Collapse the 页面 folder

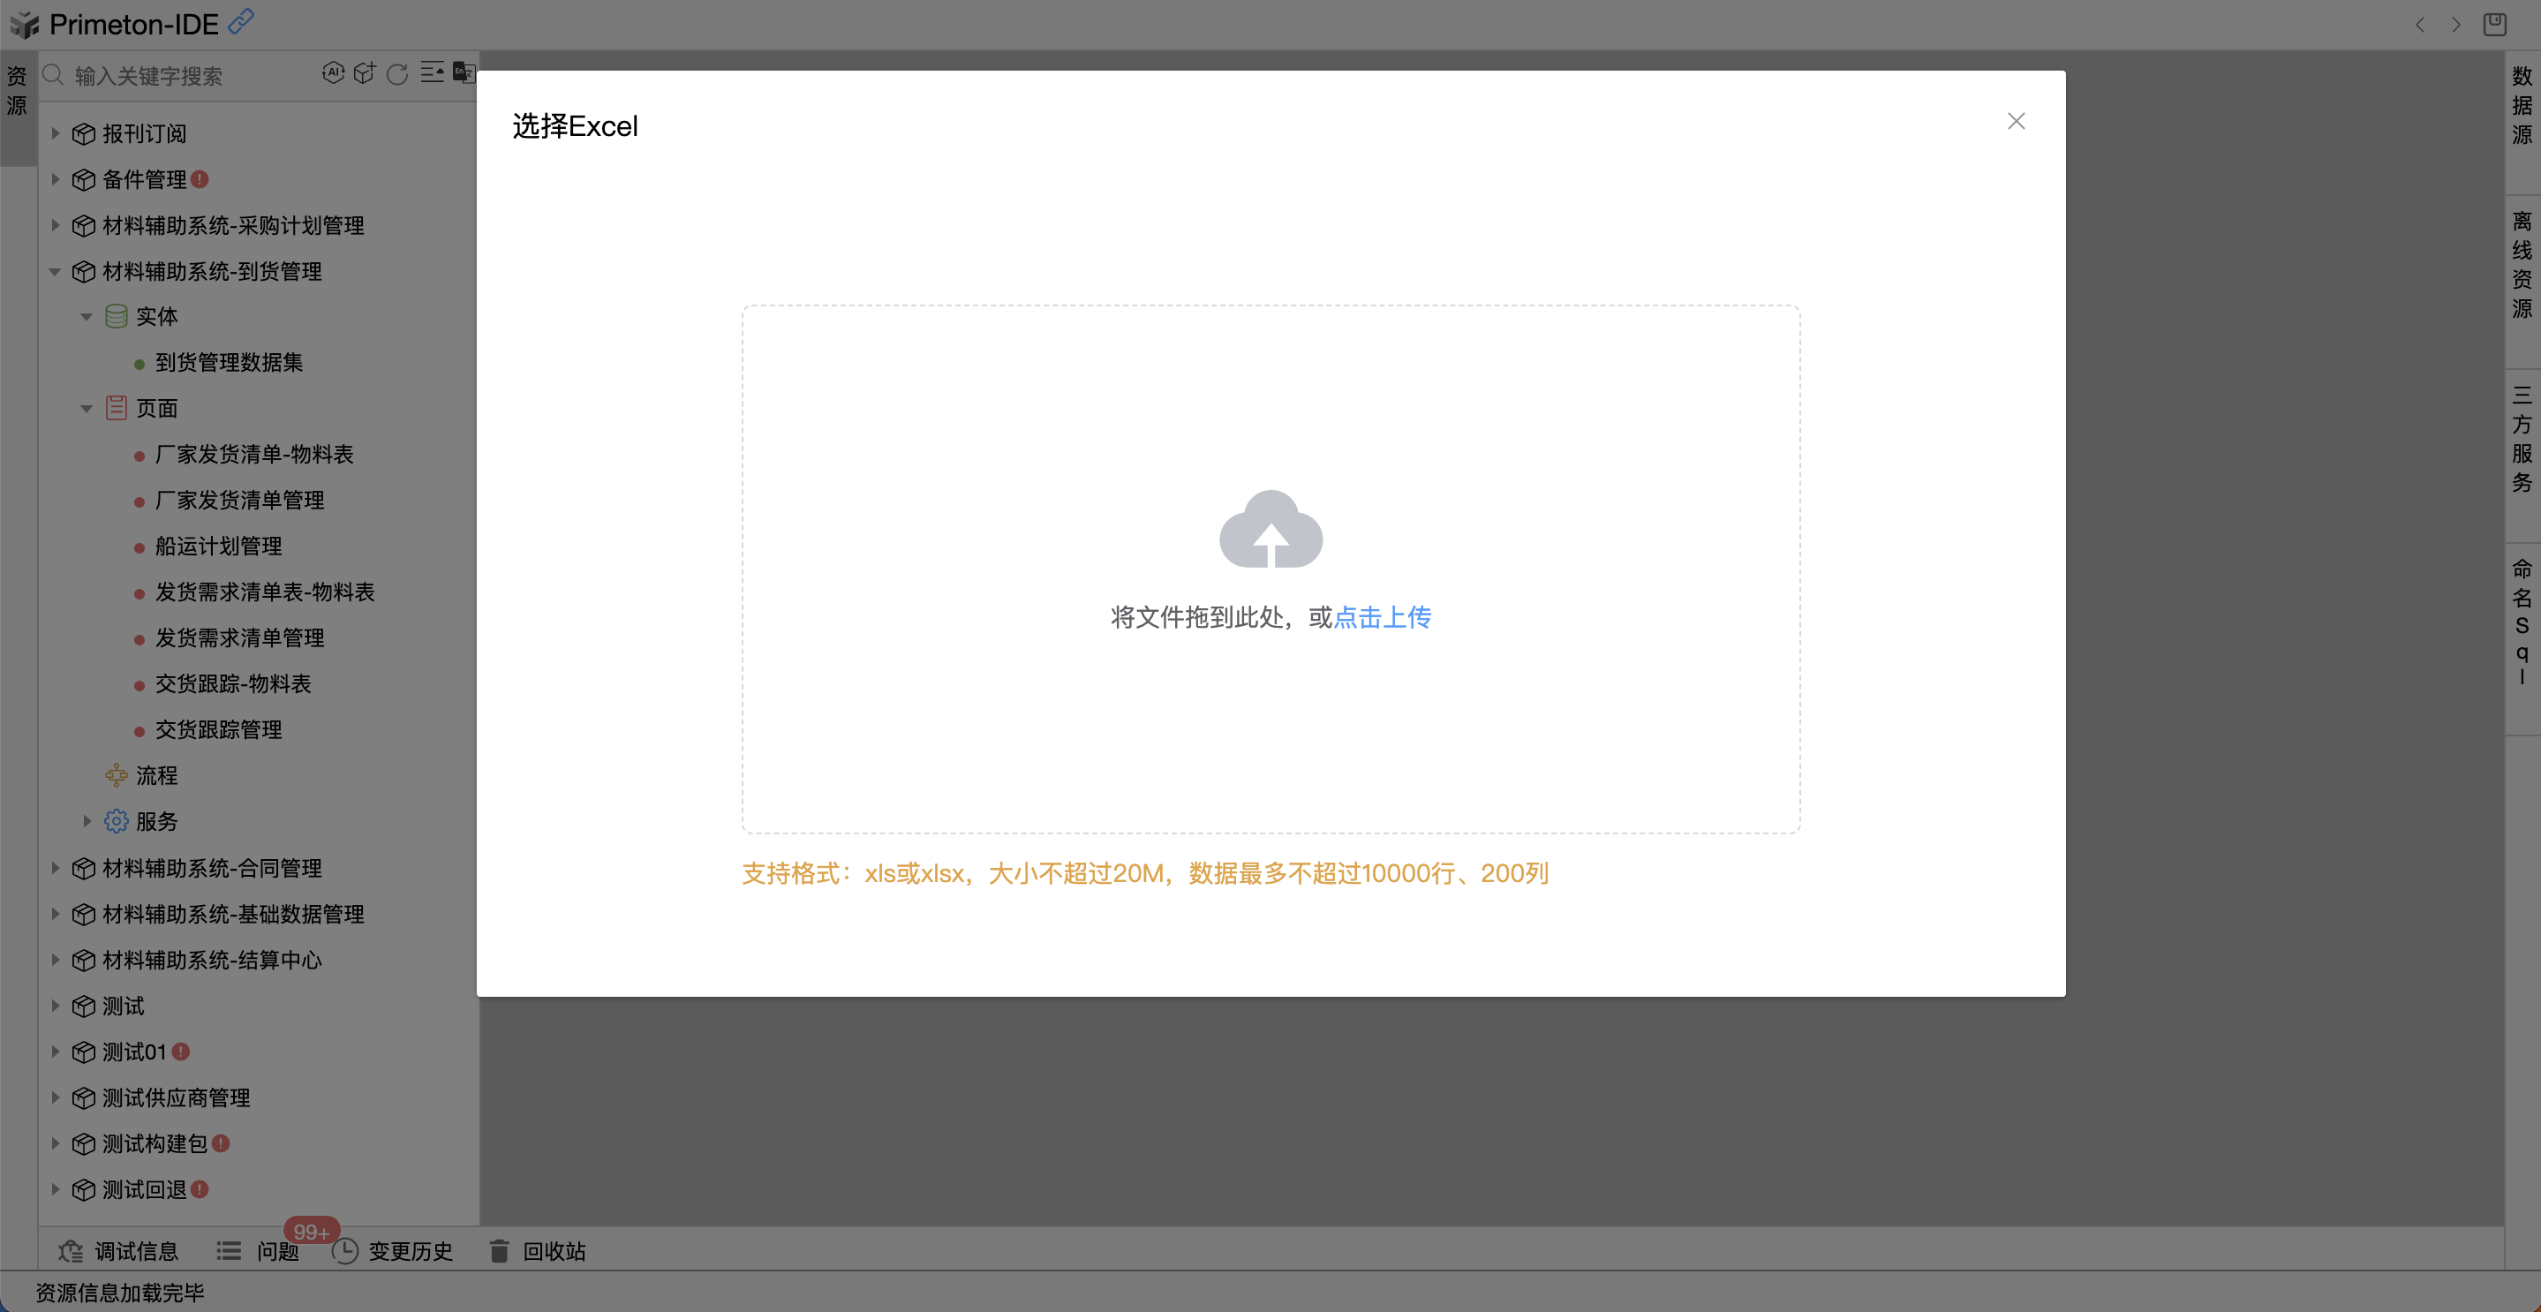pos(87,409)
